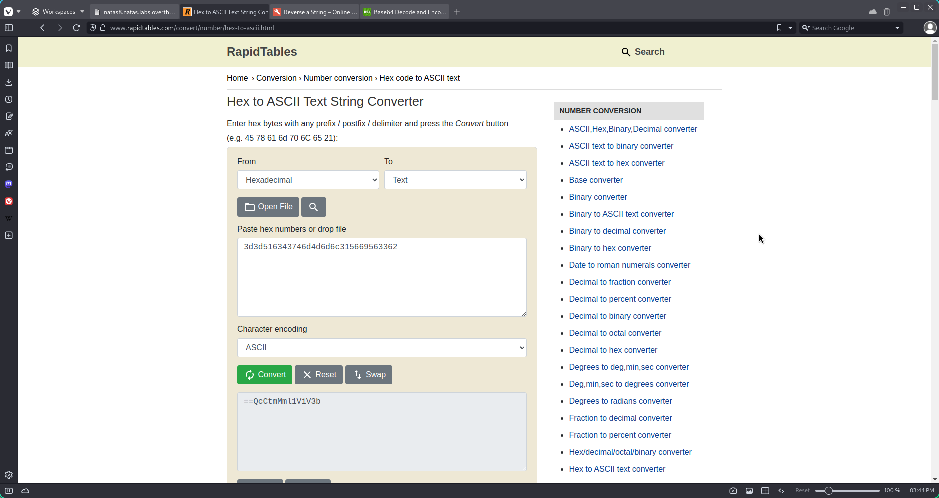Viewport: 939px width, 498px height.
Task: Switch to natas8.natas.labs tab
Action: [135, 12]
